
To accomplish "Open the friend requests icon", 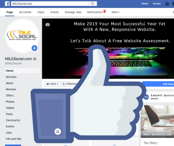I will (167, 3).
